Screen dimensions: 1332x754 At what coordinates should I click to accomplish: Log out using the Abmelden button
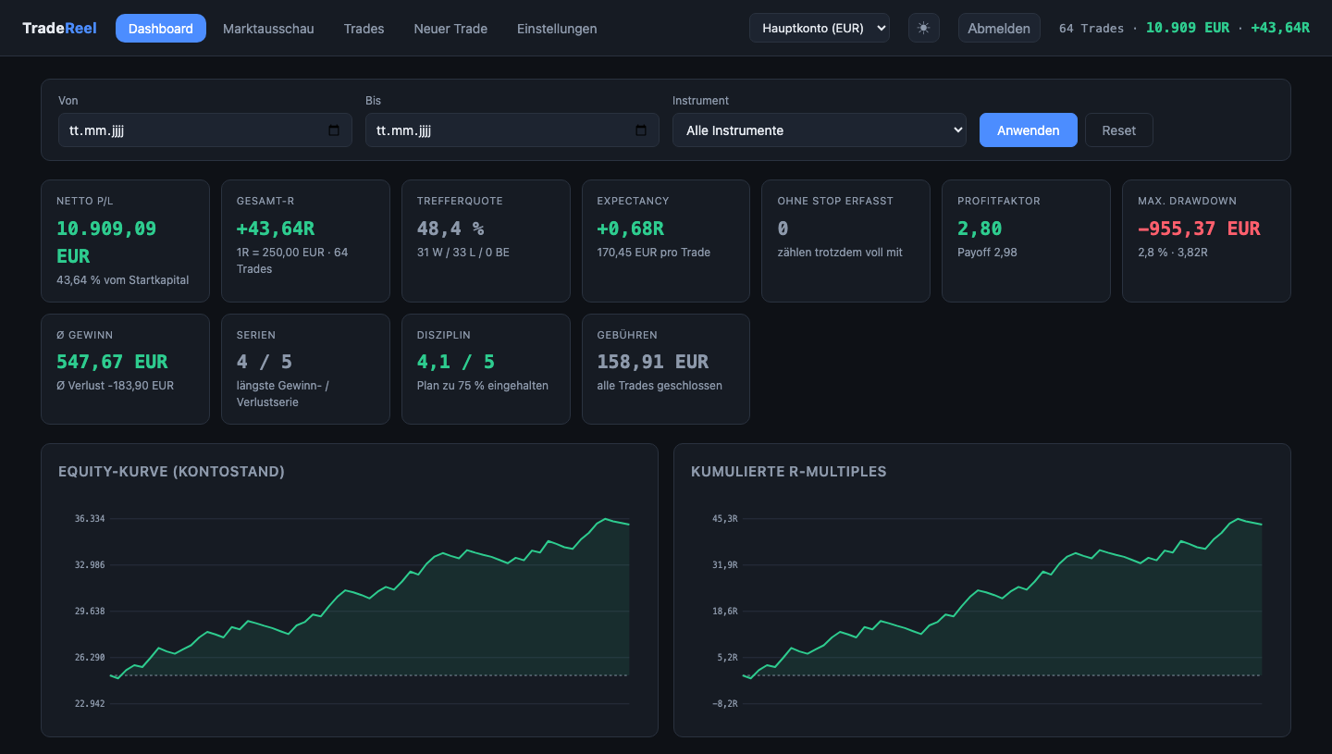coord(999,28)
